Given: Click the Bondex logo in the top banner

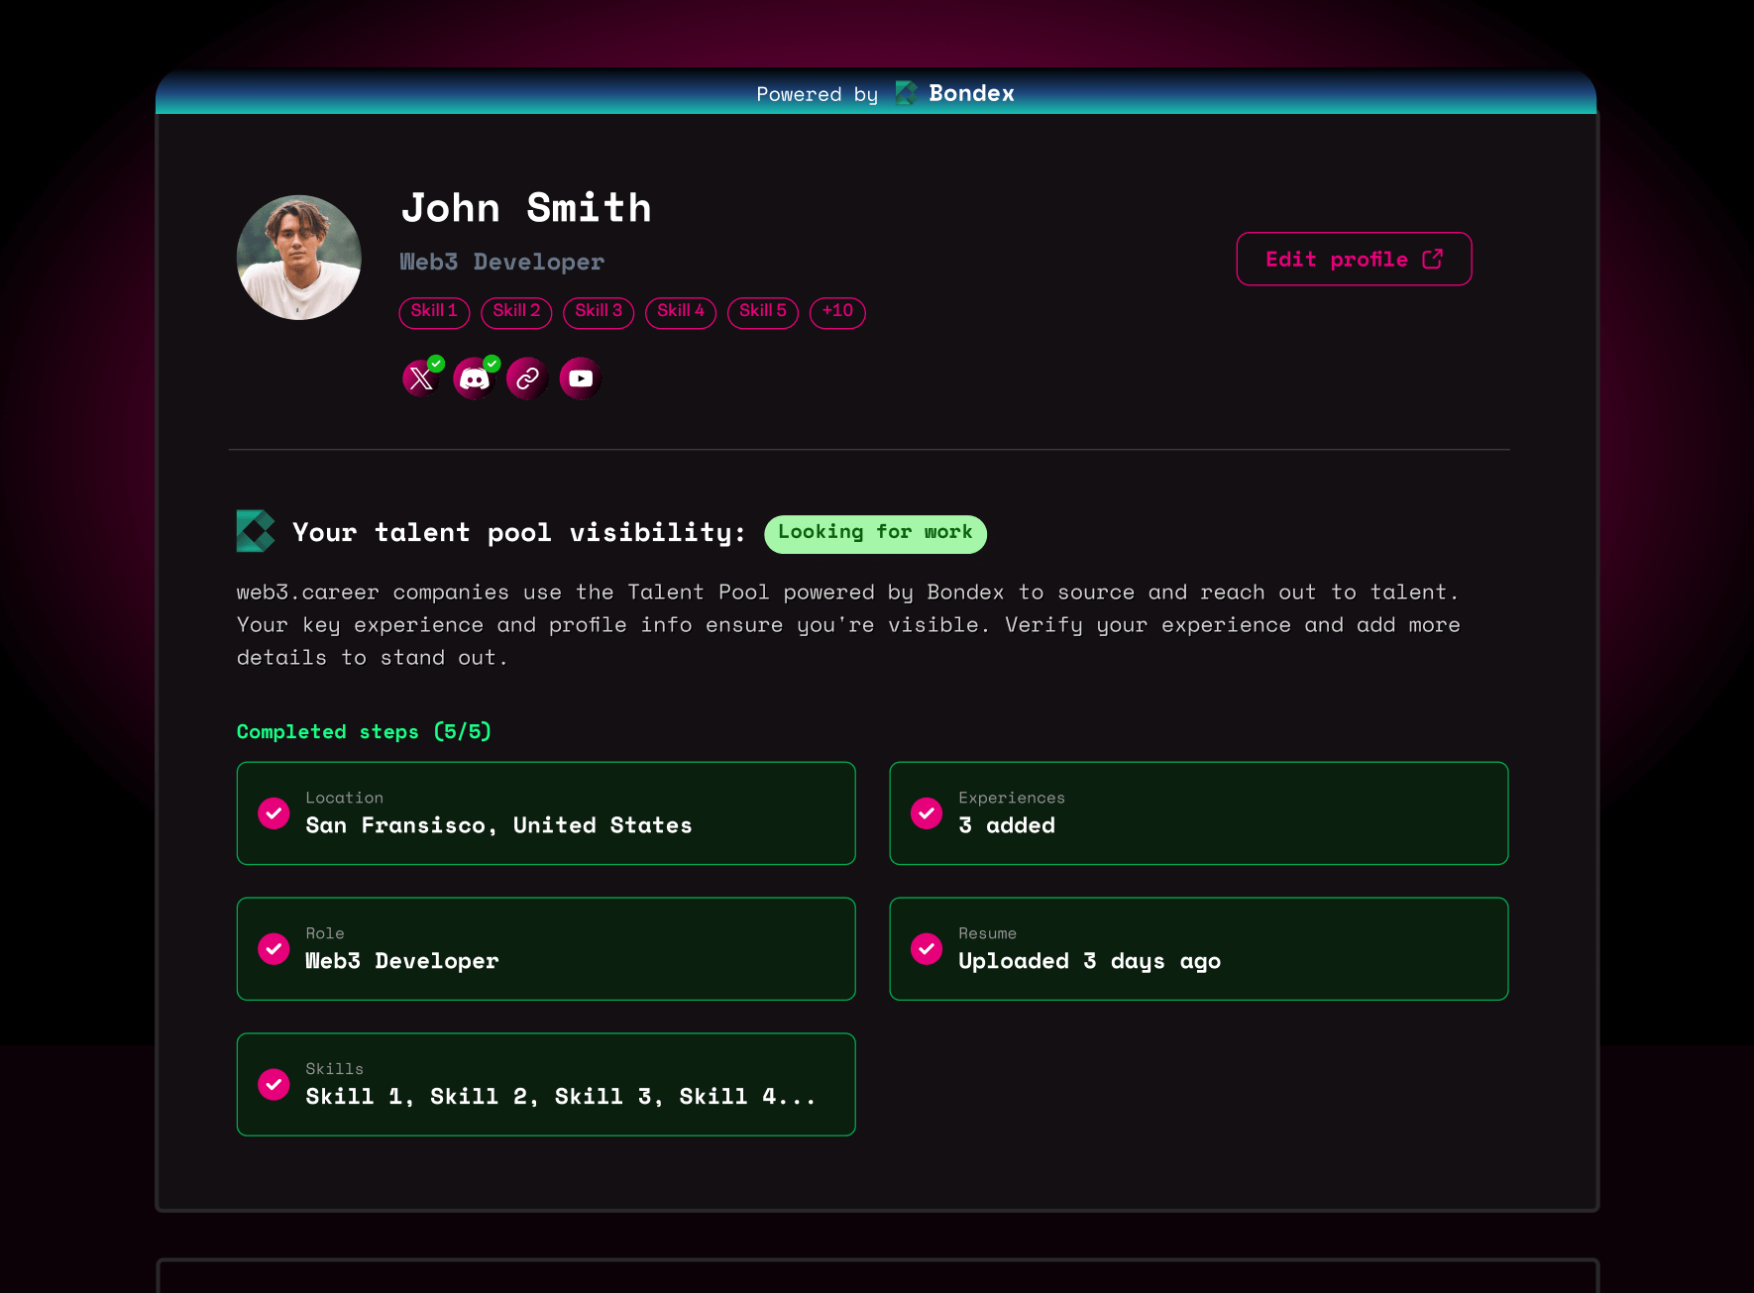Looking at the screenshot, I should 906,93.
